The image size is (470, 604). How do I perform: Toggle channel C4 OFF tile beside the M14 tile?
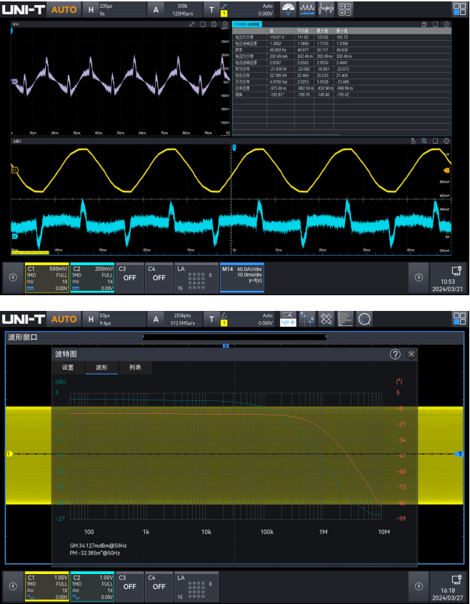pyautogui.click(x=159, y=279)
